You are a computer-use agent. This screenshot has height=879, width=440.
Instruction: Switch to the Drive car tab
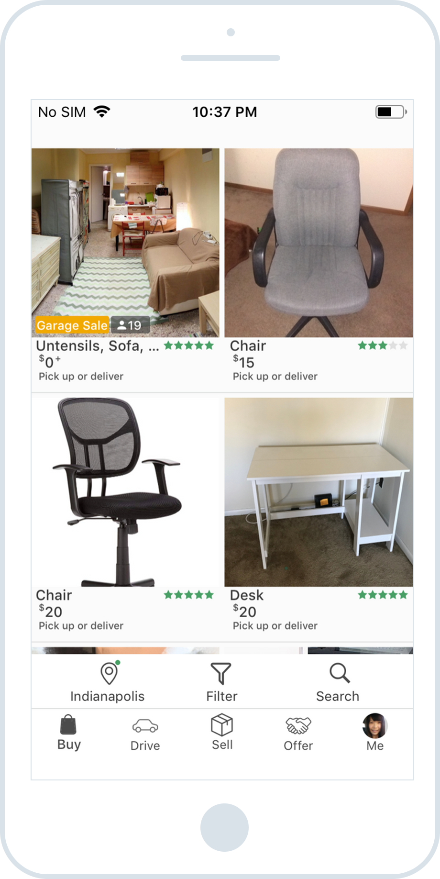pyautogui.click(x=145, y=726)
